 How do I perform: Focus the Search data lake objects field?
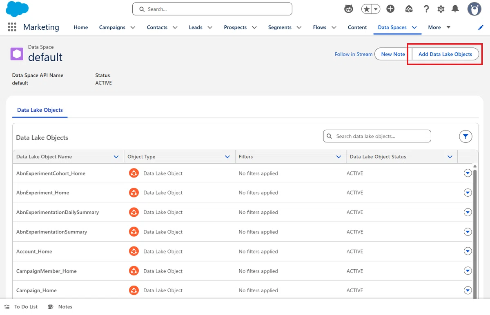377,136
